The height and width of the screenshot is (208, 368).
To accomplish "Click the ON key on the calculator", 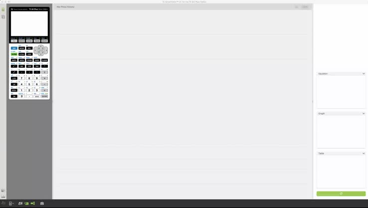I will (x=14, y=96).
